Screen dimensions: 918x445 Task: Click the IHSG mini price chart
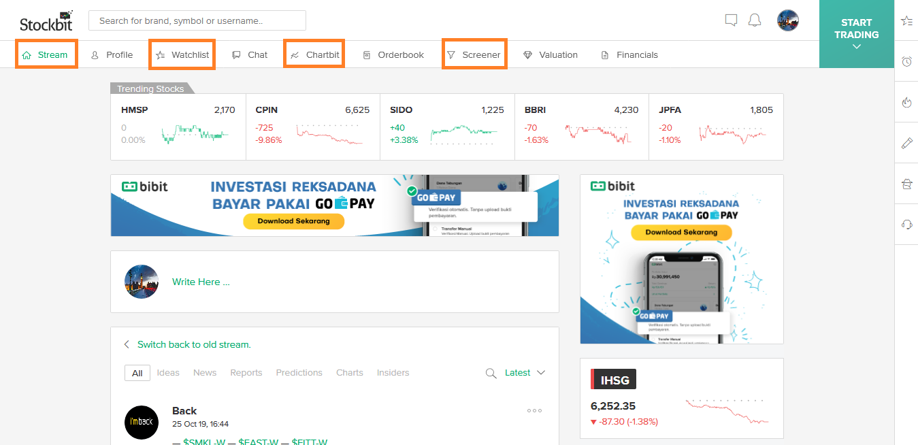pyautogui.click(x=727, y=410)
